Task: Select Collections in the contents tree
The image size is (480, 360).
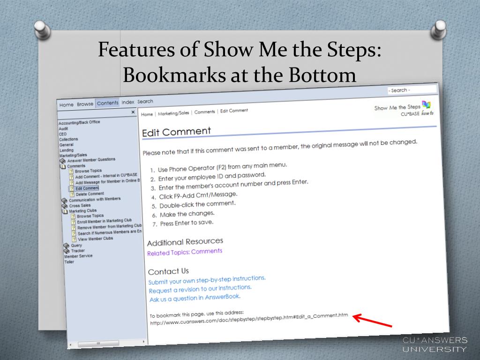Action: click(x=68, y=139)
